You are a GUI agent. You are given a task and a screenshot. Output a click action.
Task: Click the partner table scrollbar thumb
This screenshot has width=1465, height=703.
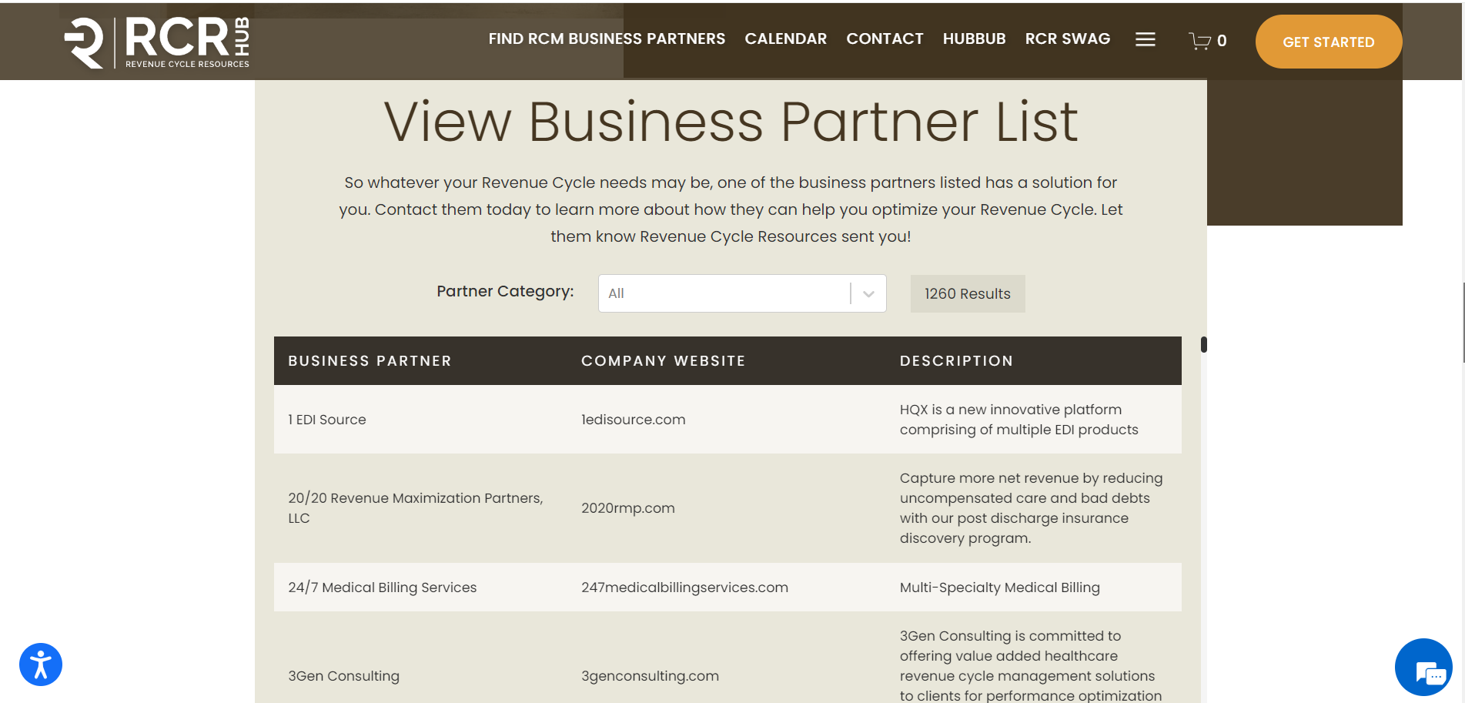pyautogui.click(x=1203, y=344)
